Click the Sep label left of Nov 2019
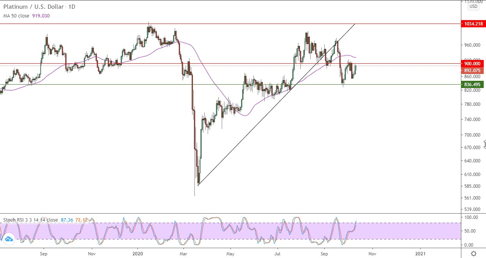 click(44, 253)
